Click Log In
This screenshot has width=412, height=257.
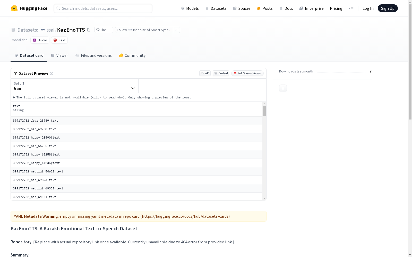(368, 8)
